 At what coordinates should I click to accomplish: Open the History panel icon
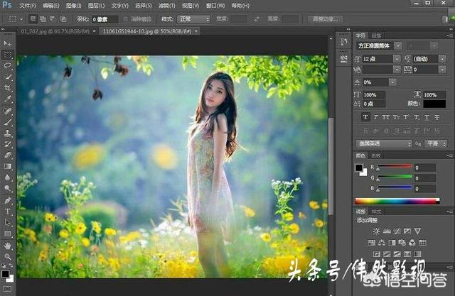tap(344, 42)
